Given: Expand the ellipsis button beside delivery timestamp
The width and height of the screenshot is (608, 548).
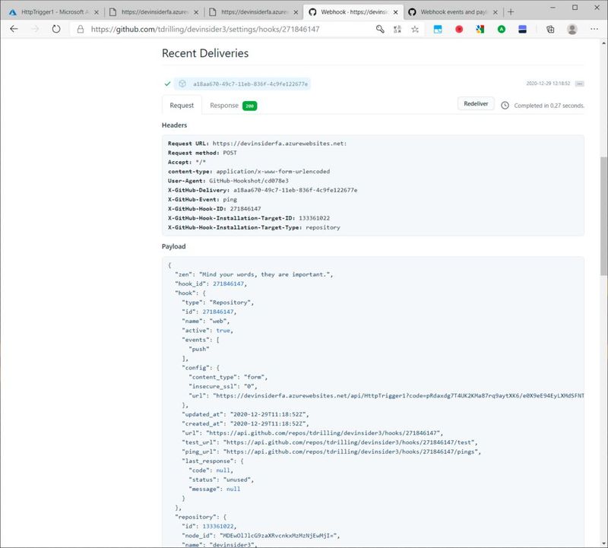Looking at the screenshot, I should click(579, 84).
